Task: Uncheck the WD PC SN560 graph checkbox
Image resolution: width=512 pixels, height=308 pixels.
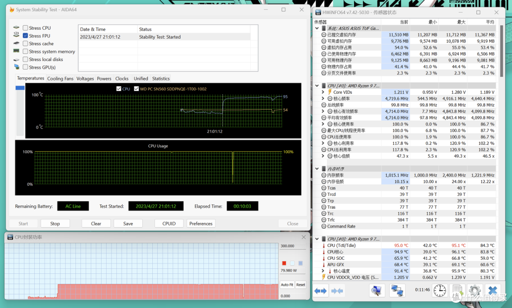Action: (137, 88)
